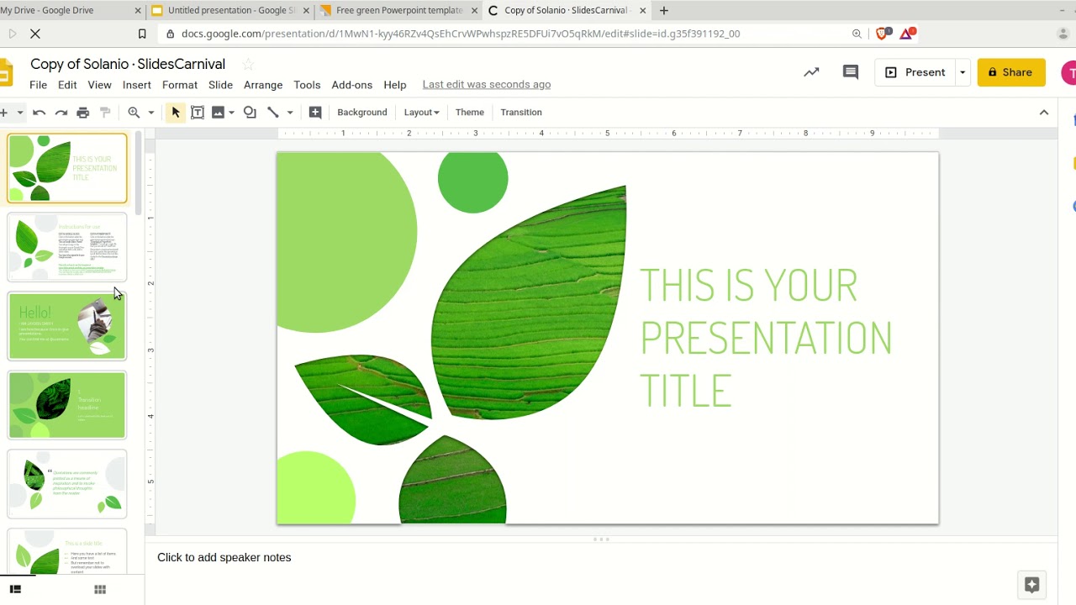The height and width of the screenshot is (605, 1076).
Task: Open the activity dashboard trend icon
Action: click(811, 72)
